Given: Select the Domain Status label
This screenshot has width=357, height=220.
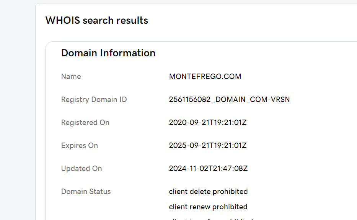Looking at the screenshot, I should coord(86,192).
